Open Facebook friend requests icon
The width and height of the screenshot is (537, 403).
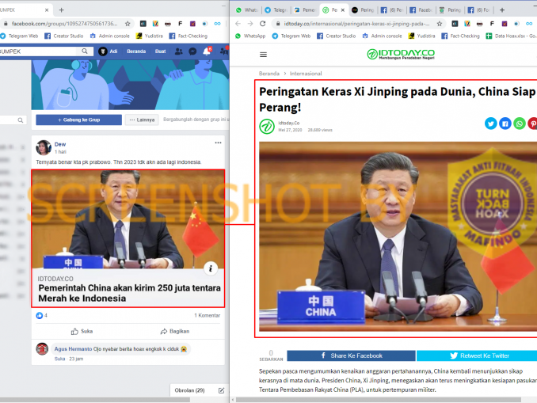coord(178,51)
